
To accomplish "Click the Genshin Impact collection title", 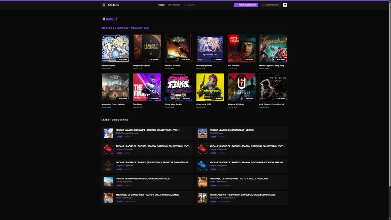I will (x=109, y=66).
